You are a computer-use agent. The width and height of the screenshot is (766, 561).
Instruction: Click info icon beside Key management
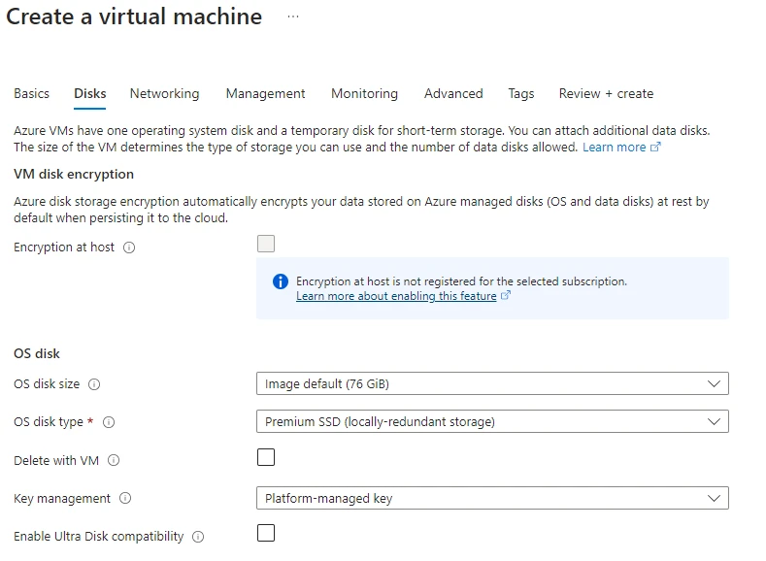[125, 499]
